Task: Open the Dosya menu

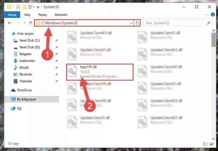Action: (12, 15)
